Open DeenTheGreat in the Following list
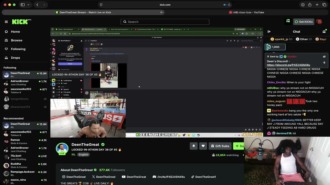330x185 pixels. (25, 75)
